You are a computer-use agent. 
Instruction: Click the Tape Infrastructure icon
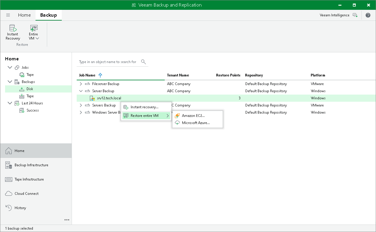(x=9, y=179)
